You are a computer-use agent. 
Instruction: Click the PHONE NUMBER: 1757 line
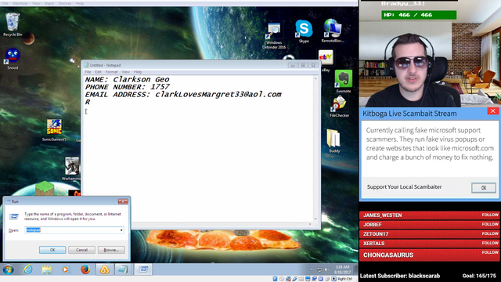[x=127, y=87]
